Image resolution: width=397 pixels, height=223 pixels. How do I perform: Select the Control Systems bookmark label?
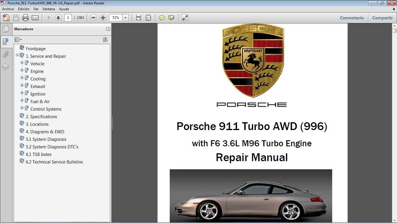pos(46,109)
